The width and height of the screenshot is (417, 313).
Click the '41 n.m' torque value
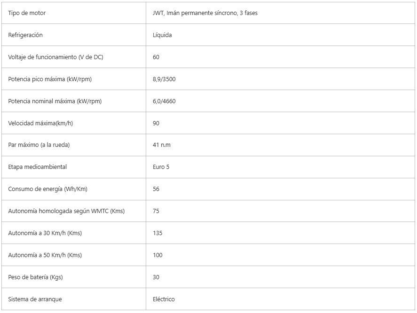(162, 145)
